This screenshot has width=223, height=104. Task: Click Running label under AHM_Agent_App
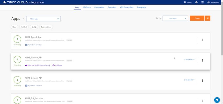18,45
